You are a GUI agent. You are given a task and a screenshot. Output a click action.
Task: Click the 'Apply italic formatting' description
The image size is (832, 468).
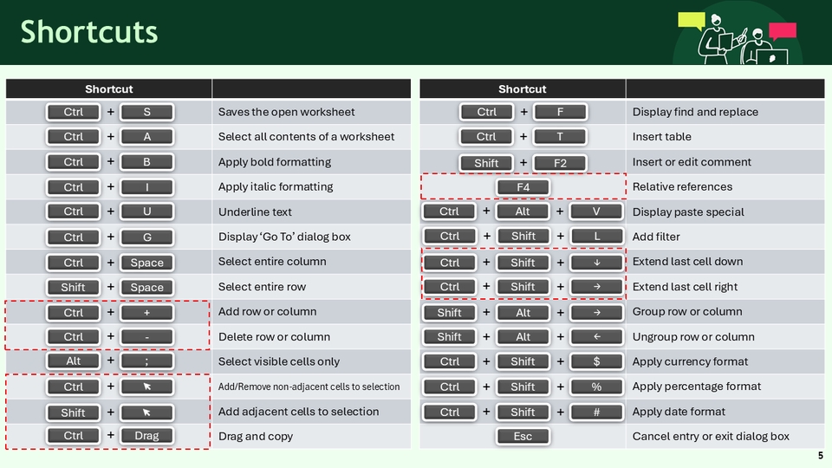pyautogui.click(x=276, y=187)
